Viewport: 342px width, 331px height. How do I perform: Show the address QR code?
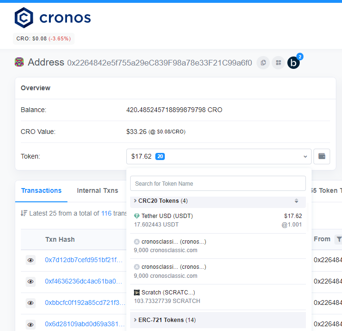click(278, 63)
